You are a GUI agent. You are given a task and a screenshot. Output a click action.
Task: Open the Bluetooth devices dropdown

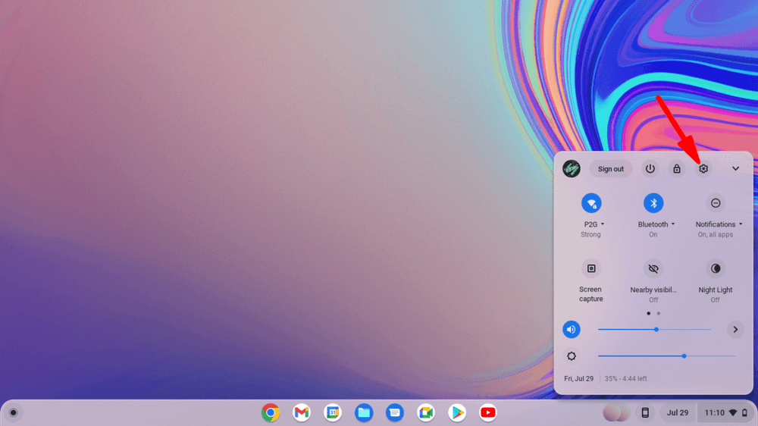[x=656, y=224]
